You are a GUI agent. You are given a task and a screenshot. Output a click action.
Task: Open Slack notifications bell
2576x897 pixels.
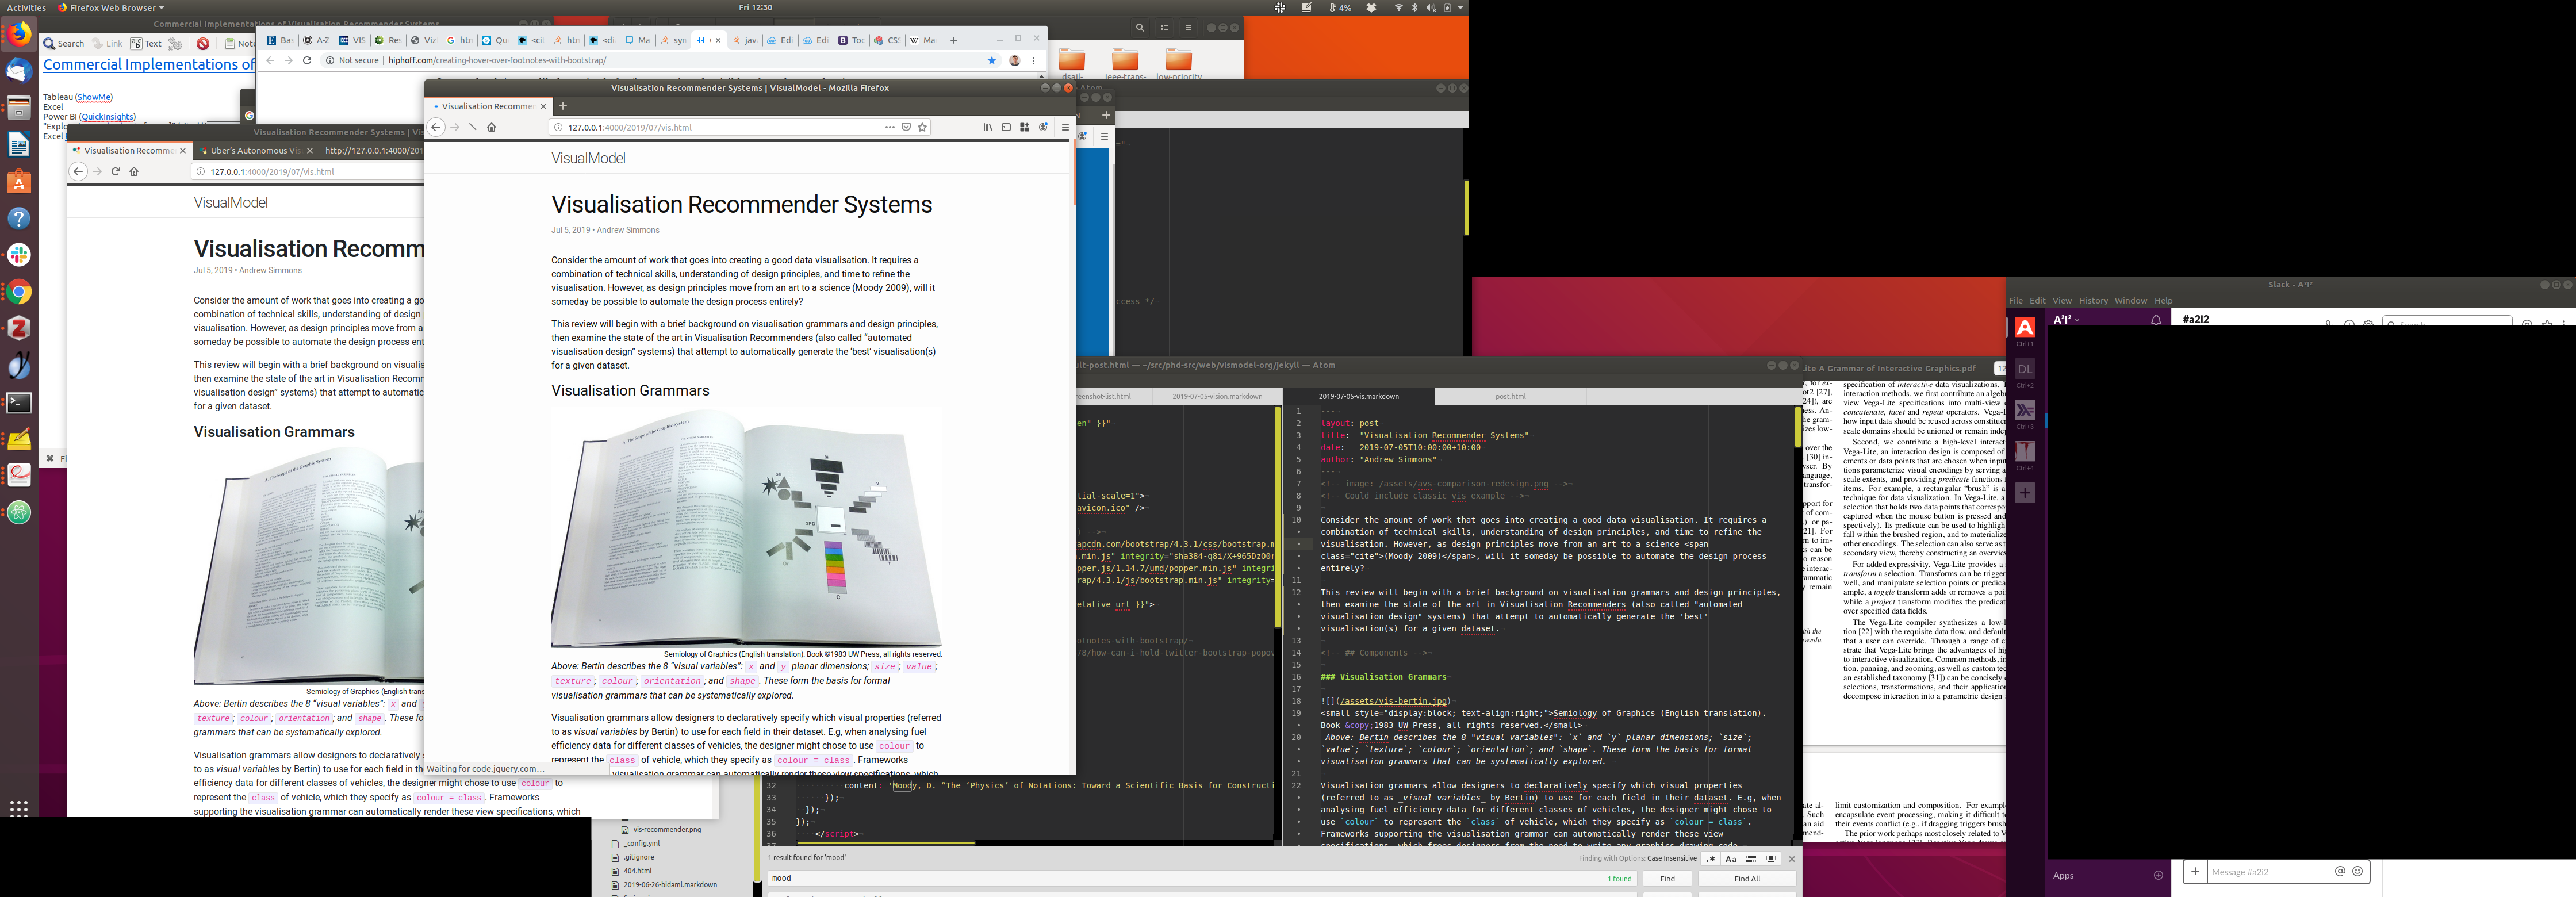pos(2156,320)
